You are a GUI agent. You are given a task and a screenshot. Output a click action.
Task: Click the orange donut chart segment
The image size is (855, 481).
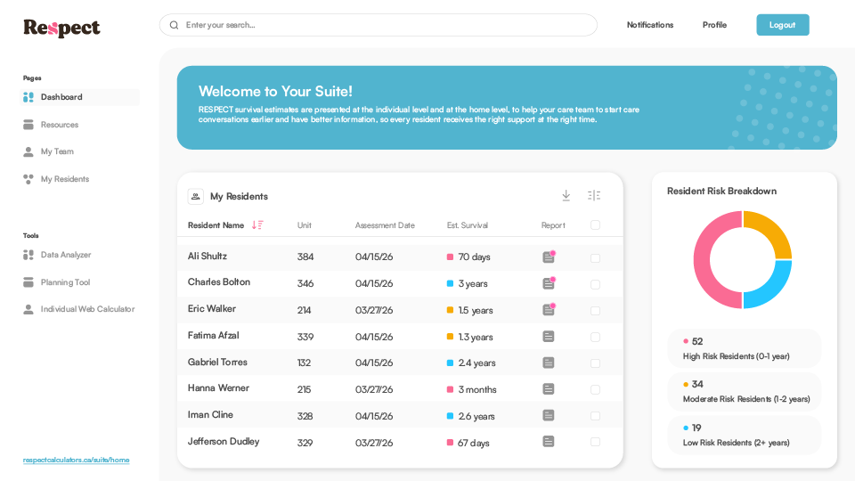pos(774,229)
